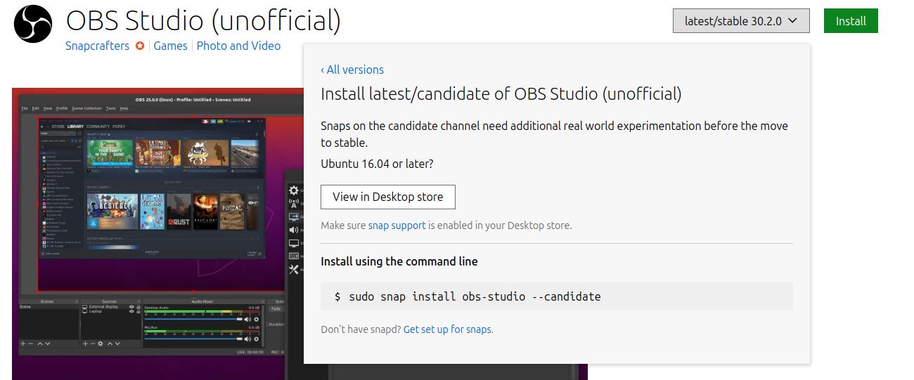
Task: Open the latest/stable 30.2.0 channel dropdown
Action: click(741, 21)
